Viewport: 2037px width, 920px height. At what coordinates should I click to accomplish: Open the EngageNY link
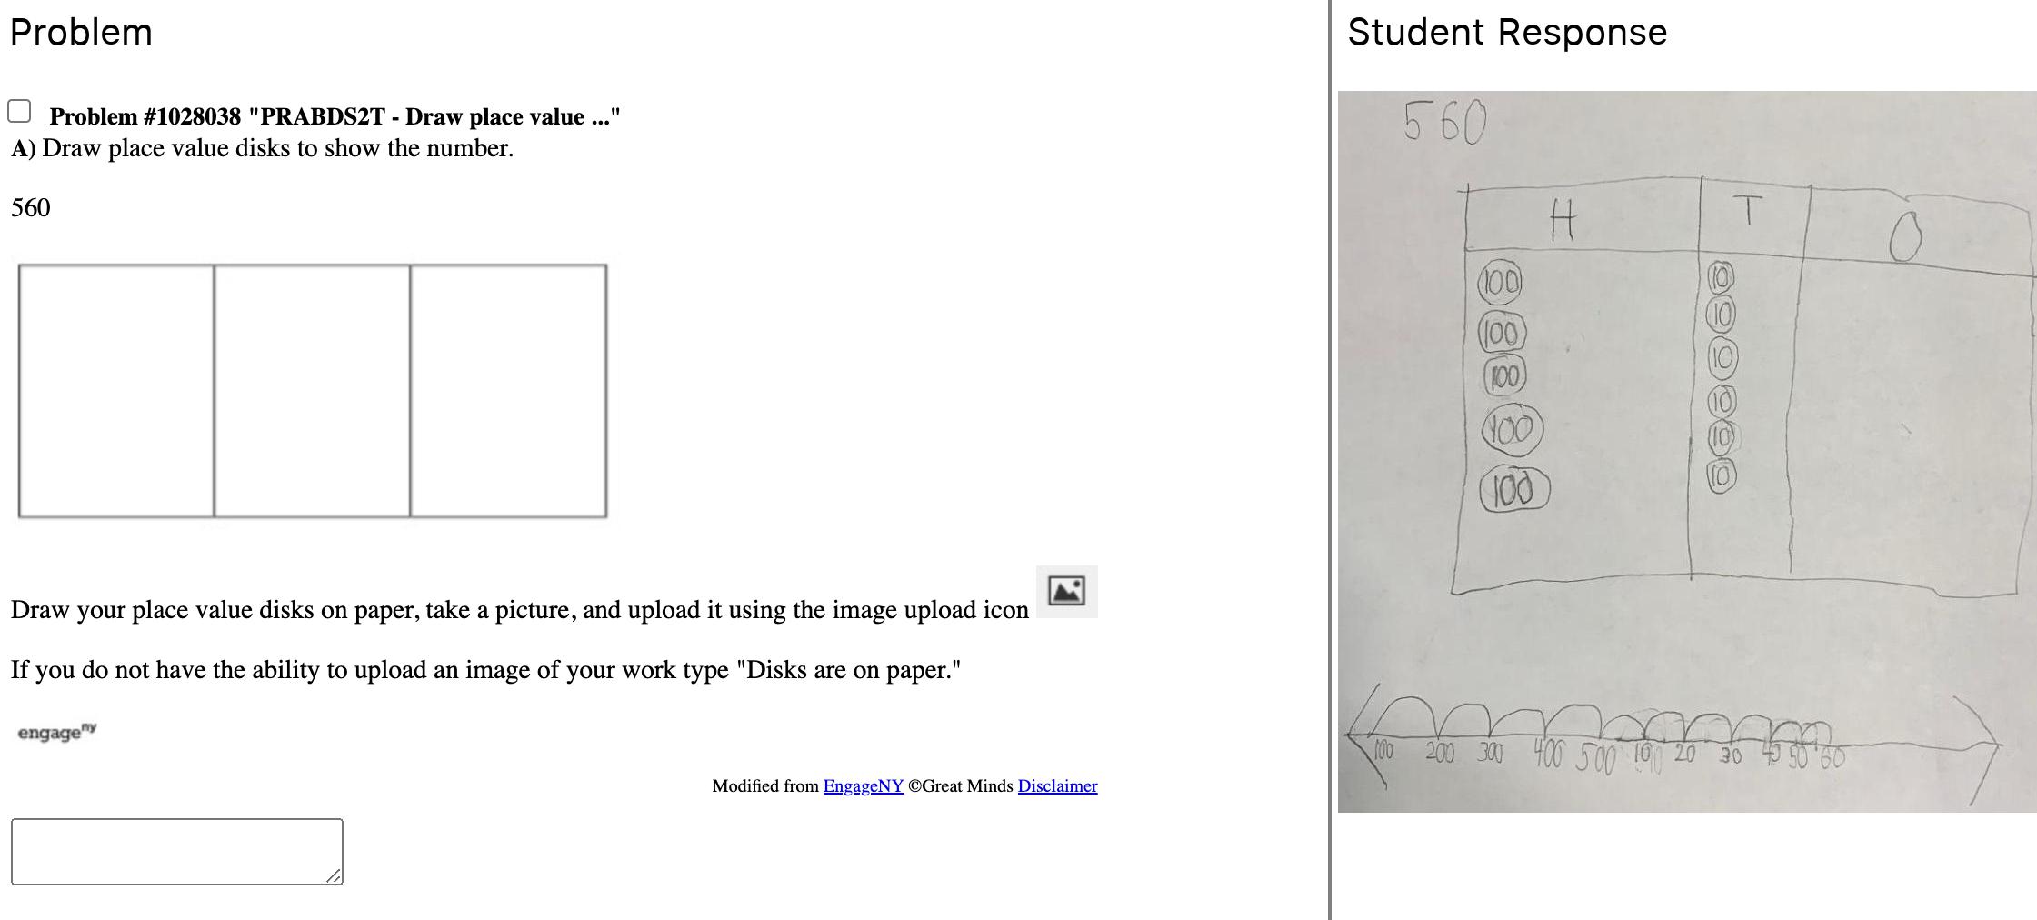863,786
